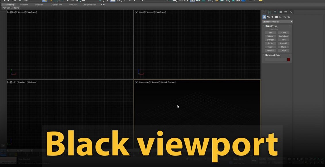This screenshot has width=325, height=167.
Task: Open Perspective viewport Default Shading menu
Action: 168,82
